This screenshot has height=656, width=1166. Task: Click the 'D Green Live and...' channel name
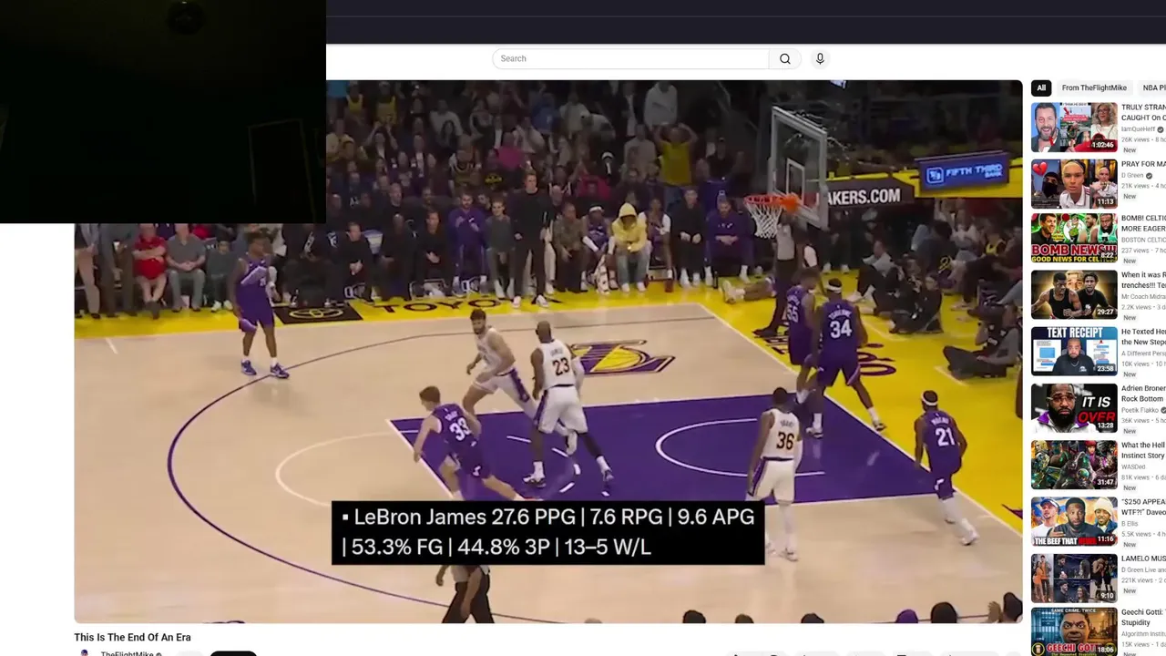(x=1143, y=569)
